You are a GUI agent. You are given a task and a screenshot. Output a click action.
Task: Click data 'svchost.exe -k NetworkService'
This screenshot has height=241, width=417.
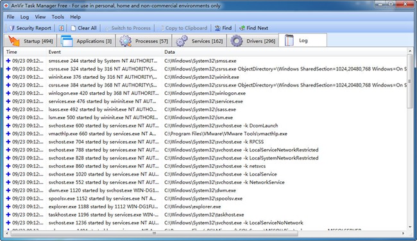point(225,182)
